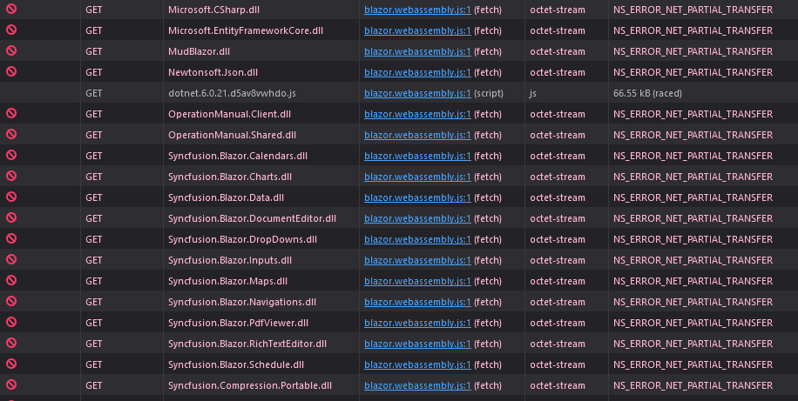Click GET method on Syncfusion.Blazor.Data.dll row
The height and width of the screenshot is (401, 798).
tap(93, 197)
